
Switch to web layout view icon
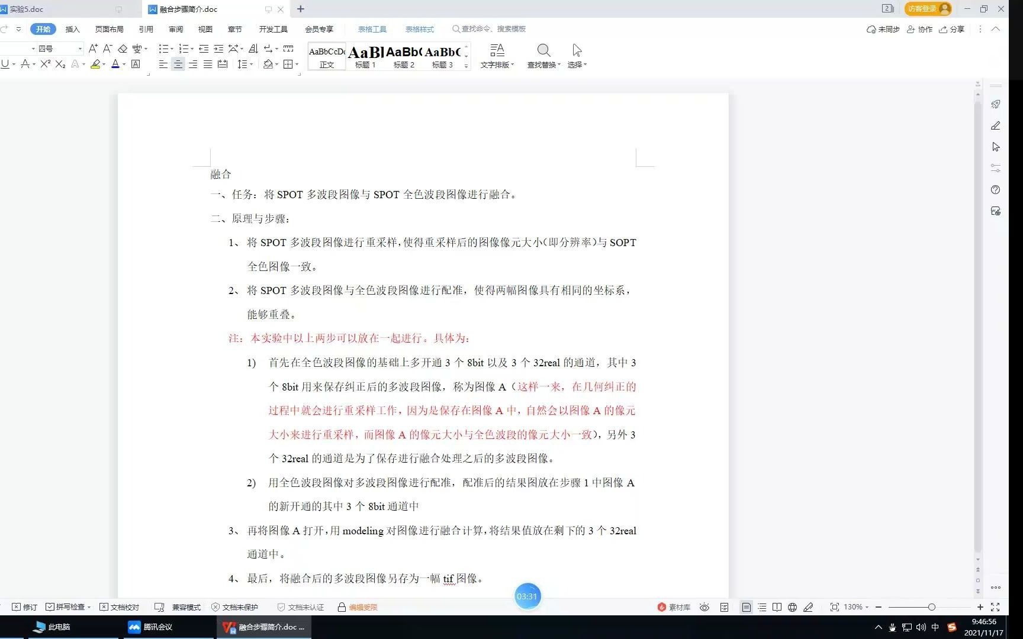pyautogui.click(x=792, y=607)
